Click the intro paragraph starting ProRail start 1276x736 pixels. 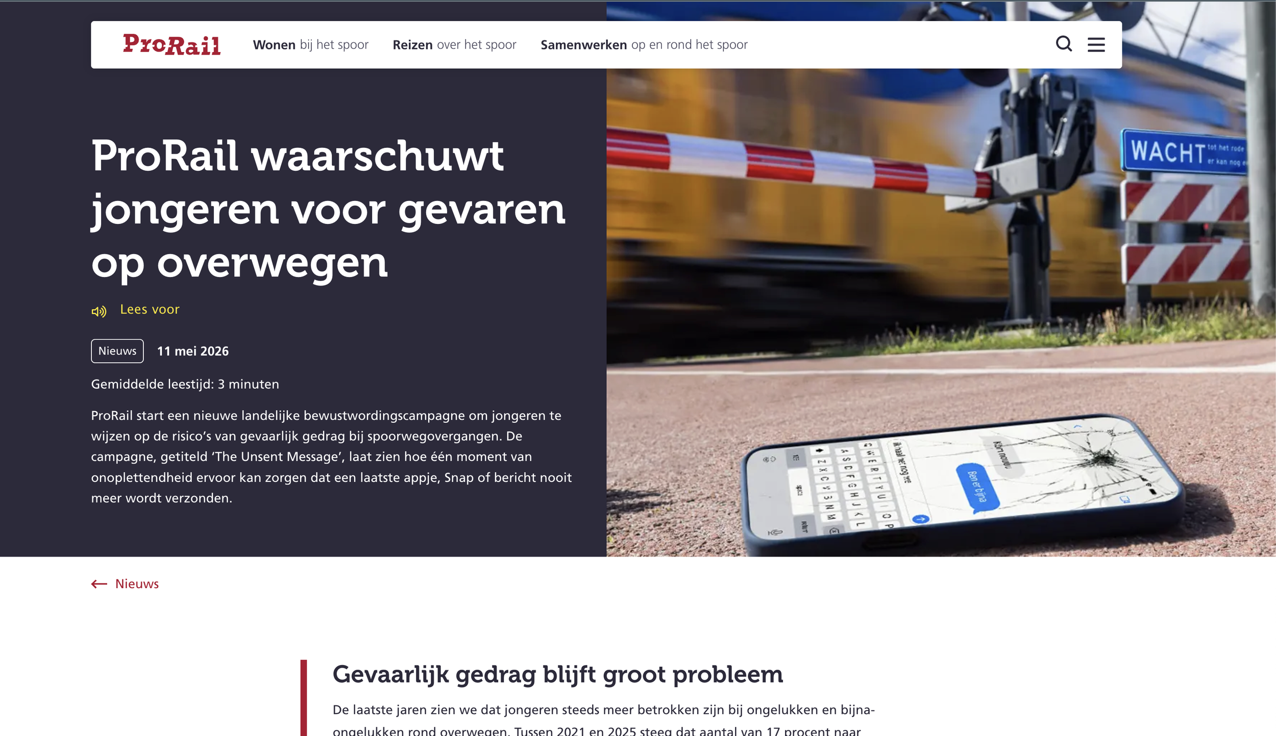tap(331, 456)
